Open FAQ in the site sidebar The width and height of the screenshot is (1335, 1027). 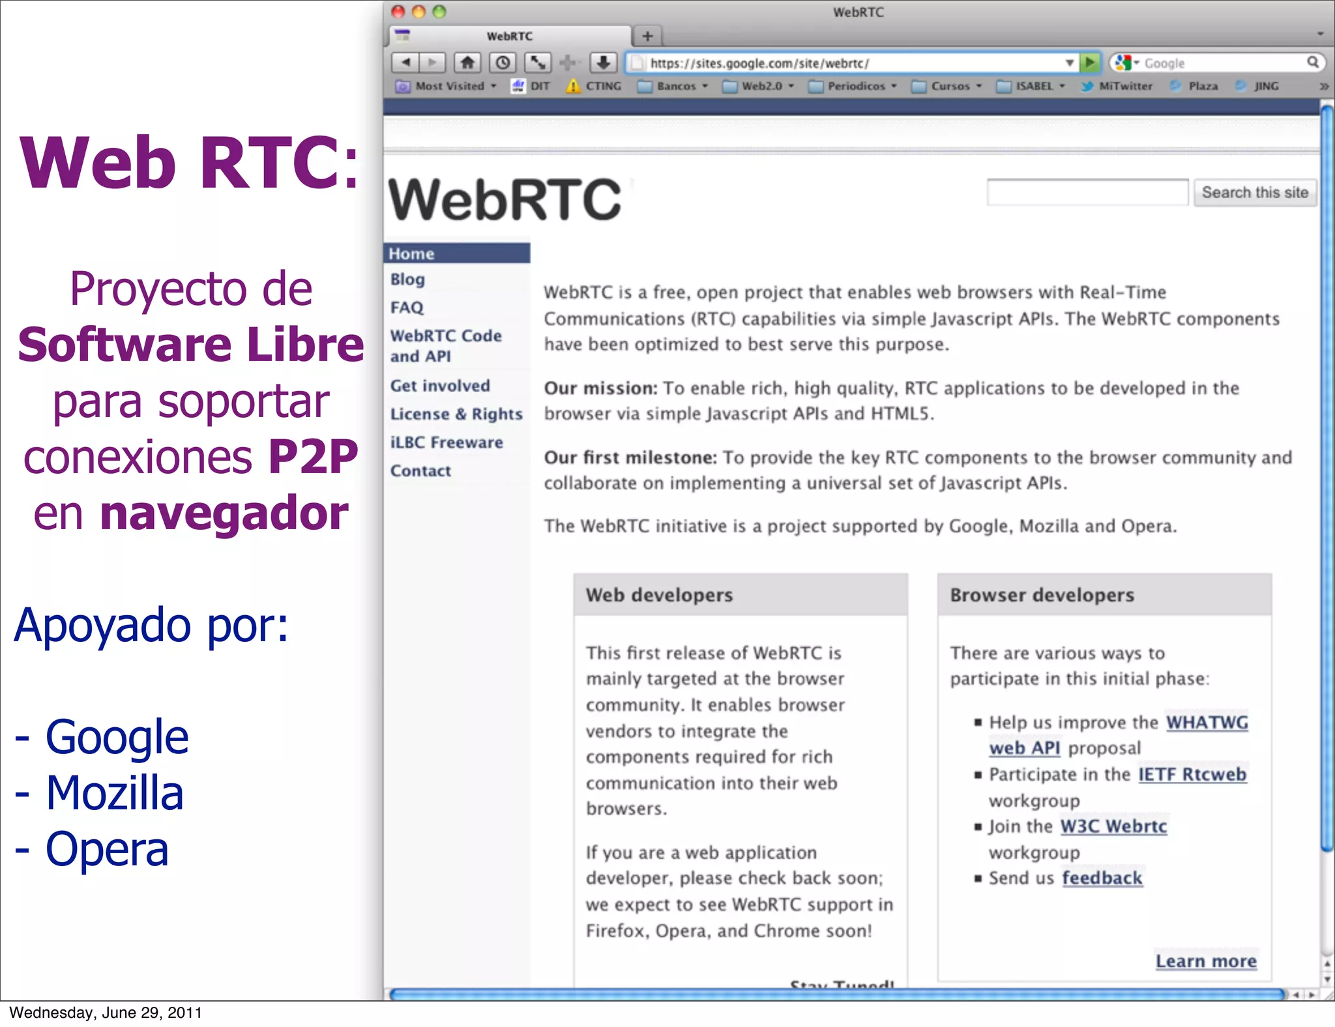click(407, 307)
